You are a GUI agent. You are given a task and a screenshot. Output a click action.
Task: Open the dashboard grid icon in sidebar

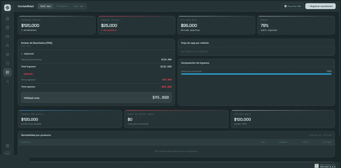pos(7,19)
